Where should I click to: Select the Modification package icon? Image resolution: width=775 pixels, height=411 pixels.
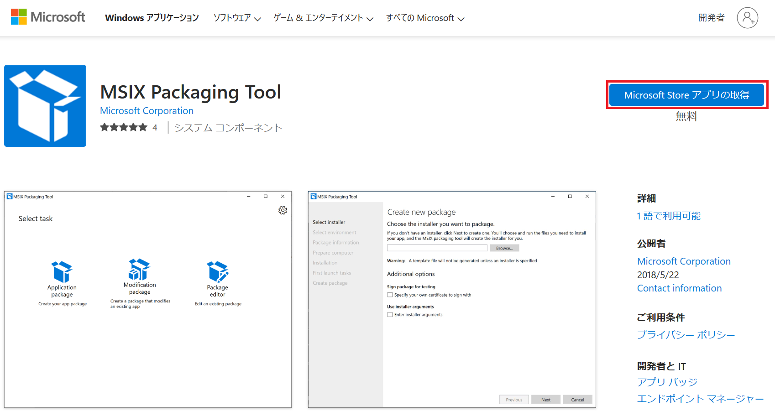140,269
